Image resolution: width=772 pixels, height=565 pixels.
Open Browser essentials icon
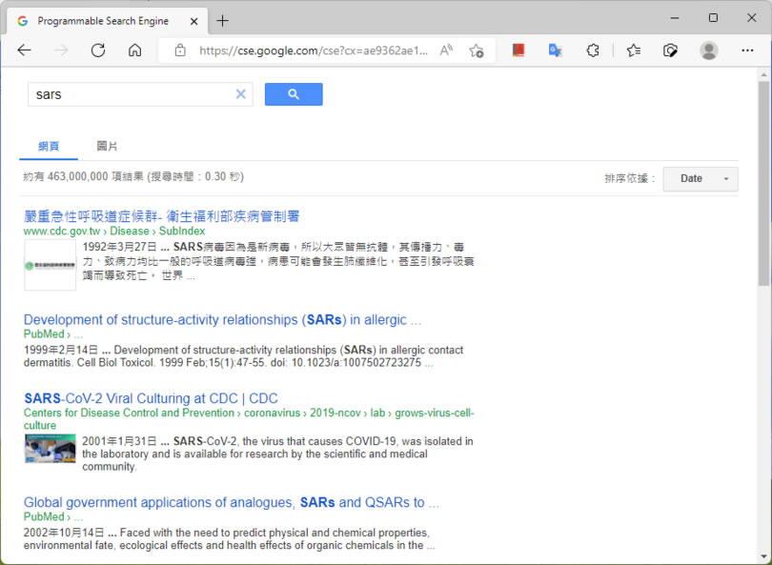pyautogui.click(x=670, y=50)
